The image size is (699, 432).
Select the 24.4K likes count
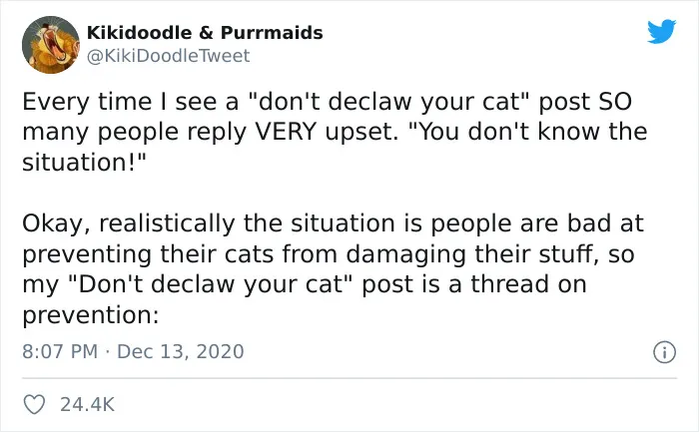pyautogui.click(x=88, y=404)
